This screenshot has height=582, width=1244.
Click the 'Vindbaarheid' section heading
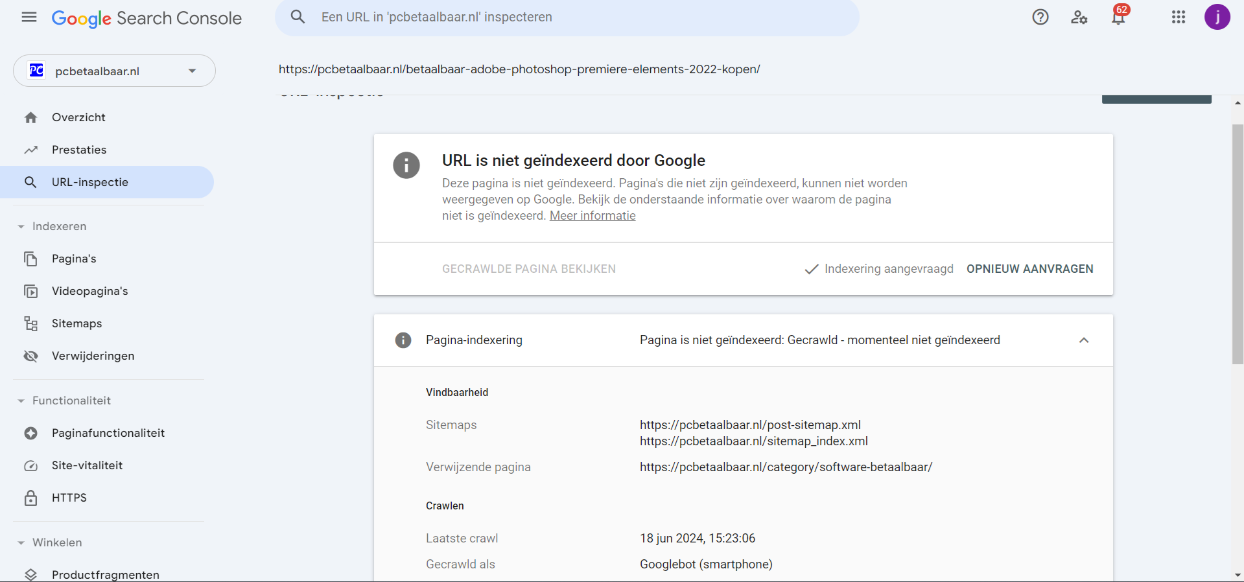pos(457,393)
